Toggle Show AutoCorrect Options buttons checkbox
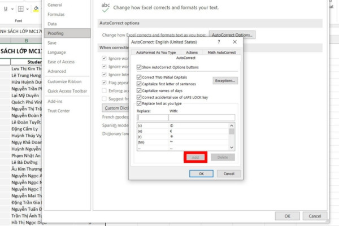The width and height of the screenshot is (339, 226). [x=139, y=67]
